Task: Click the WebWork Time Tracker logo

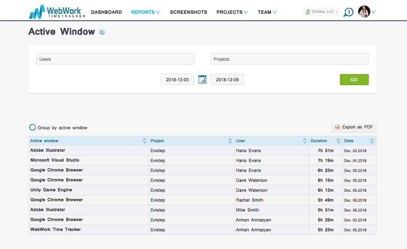Action: 57,11
